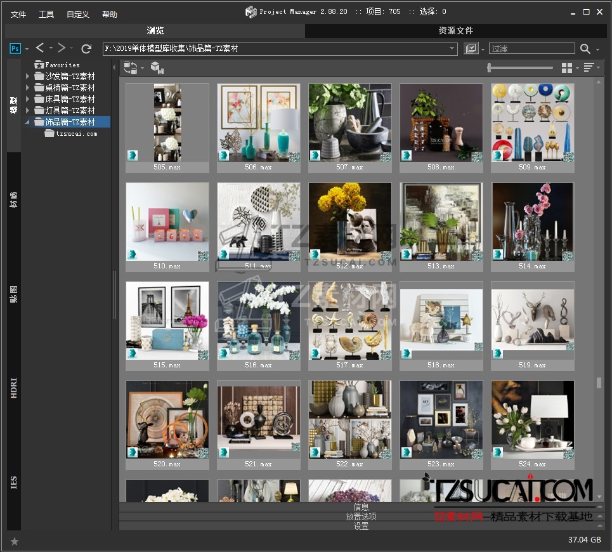Toggle the filter checkbox icon beside path
Image resolution: width=612 pixels, height=552 pixels.
471,49
